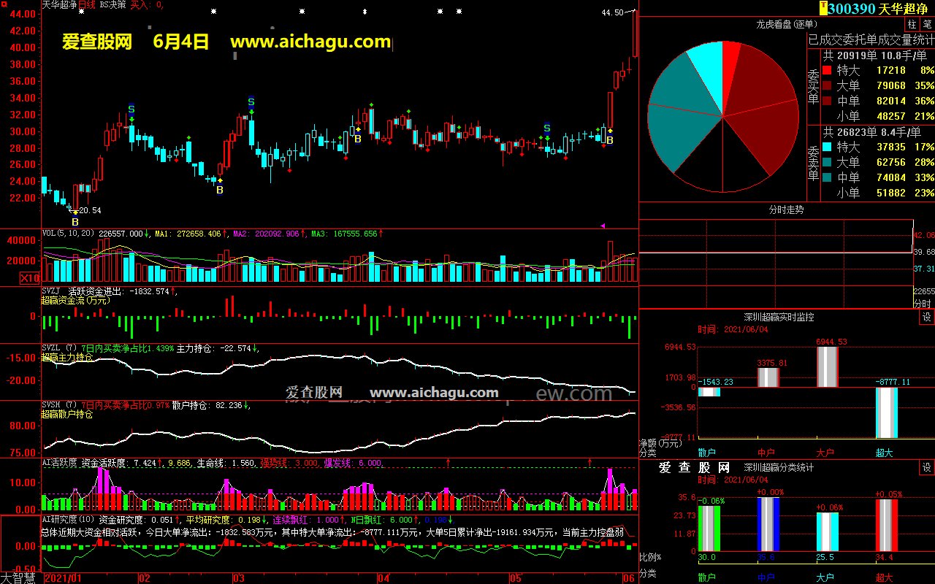The image size is (935, 584).
Task: Click the 37835 特大 sell value
Action: (x=890, y=147)
